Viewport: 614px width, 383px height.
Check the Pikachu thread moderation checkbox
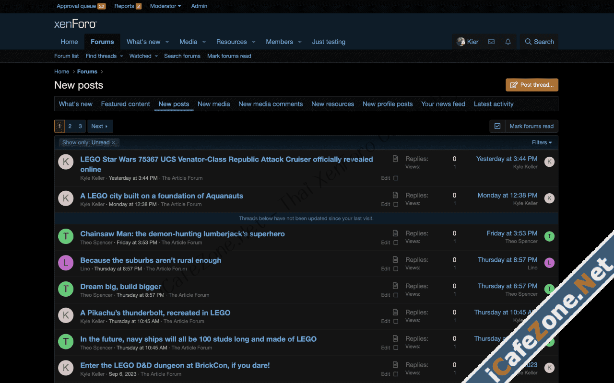(396, 322)
